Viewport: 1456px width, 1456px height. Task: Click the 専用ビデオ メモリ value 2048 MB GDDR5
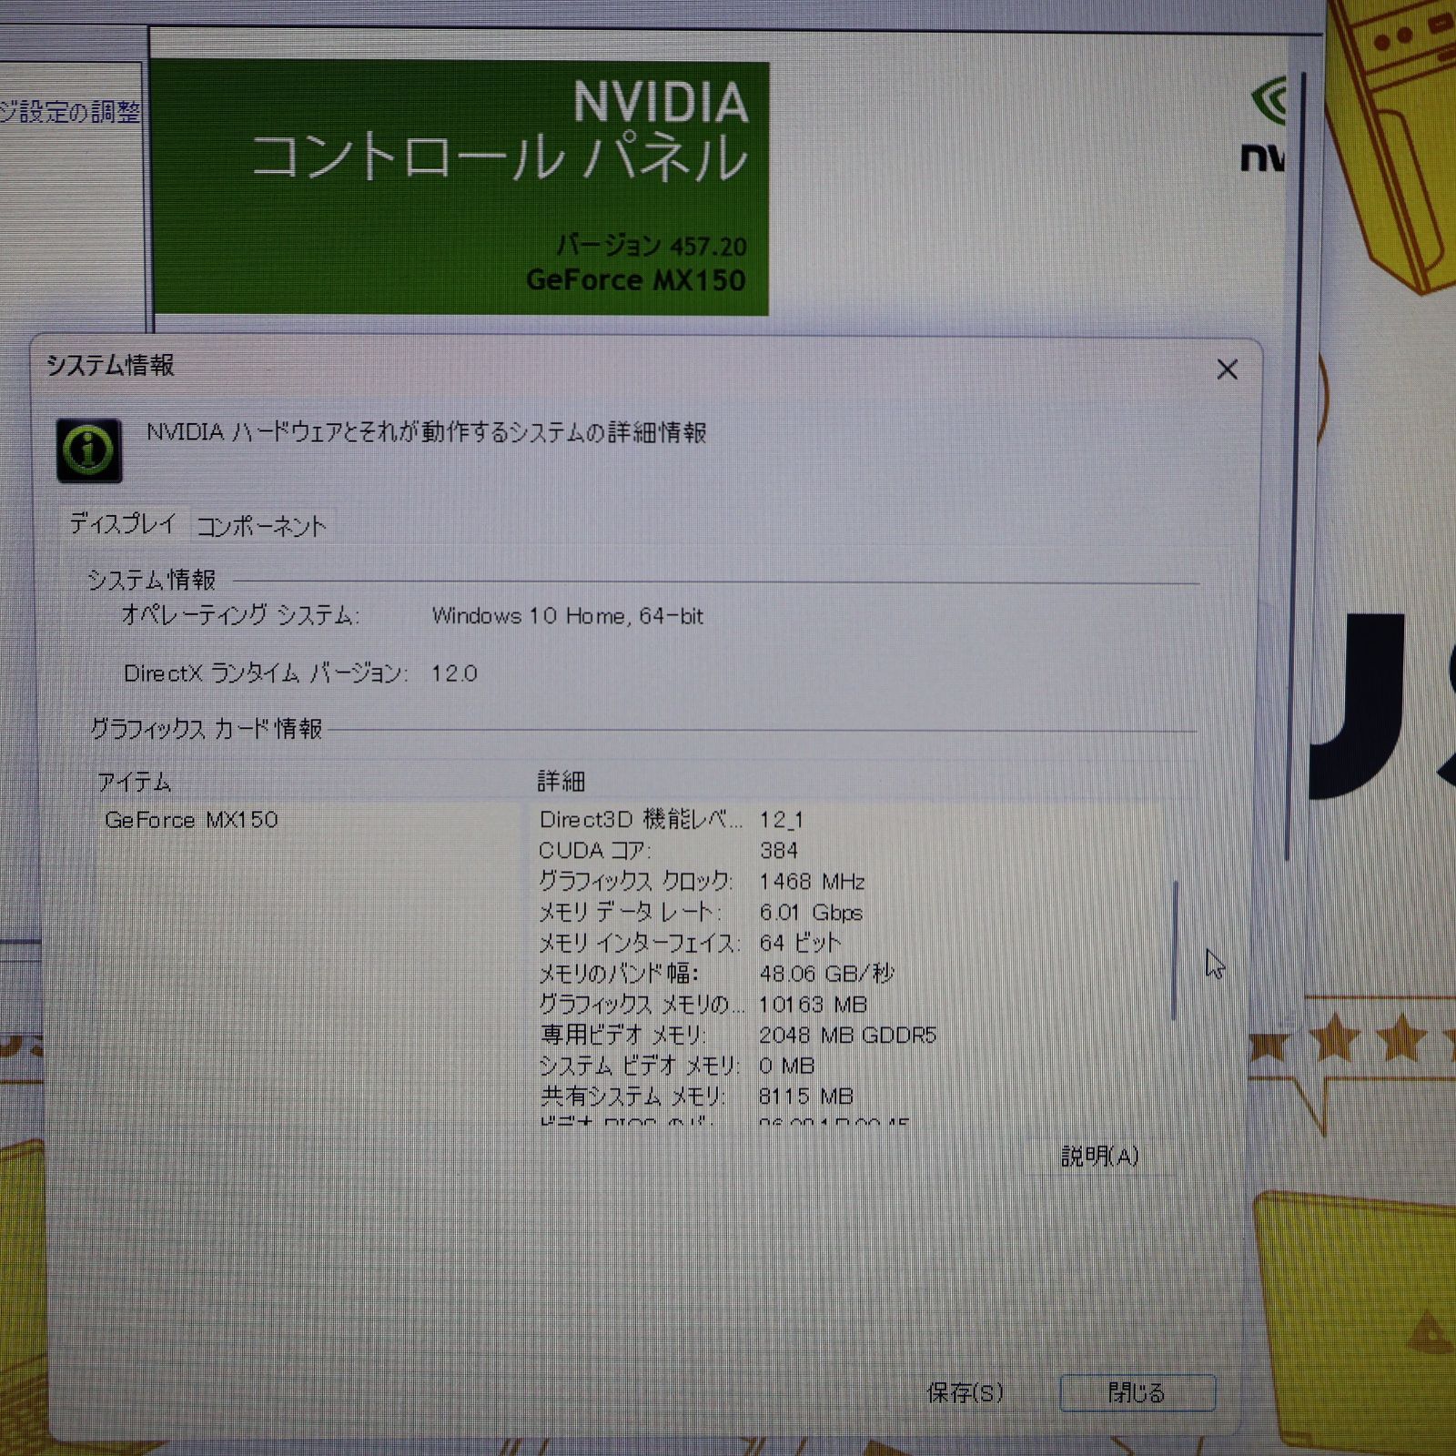point(847,1035)
